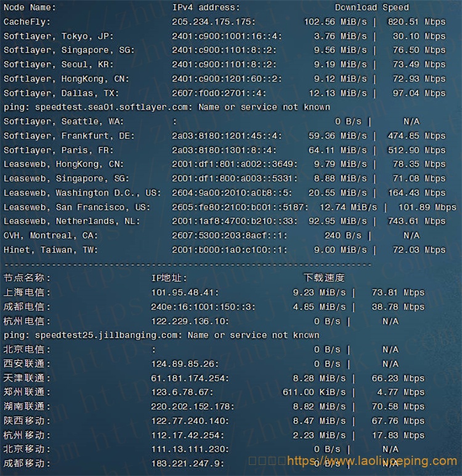Select the '北京电信:' node label
The width and height of the screenshot is (462, 476).
click(26, 350)
